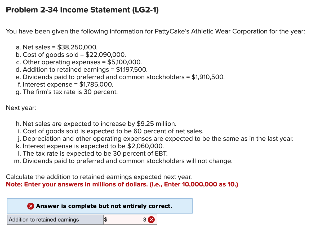Select the dollar sign in the answer row
Viewport: 311px width, 230px height.
point(105,220)
